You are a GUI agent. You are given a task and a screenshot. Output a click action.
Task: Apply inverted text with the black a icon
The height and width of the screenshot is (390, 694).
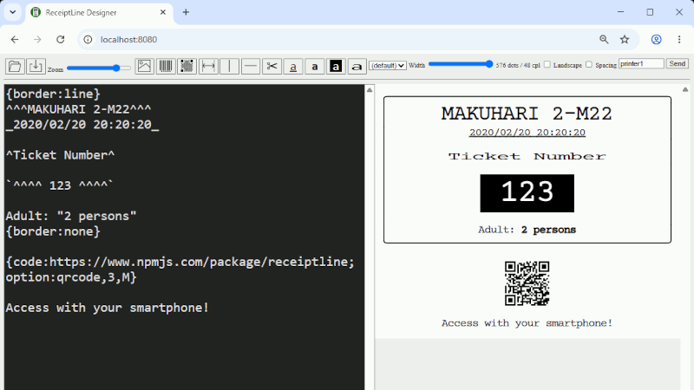point(336,67)
